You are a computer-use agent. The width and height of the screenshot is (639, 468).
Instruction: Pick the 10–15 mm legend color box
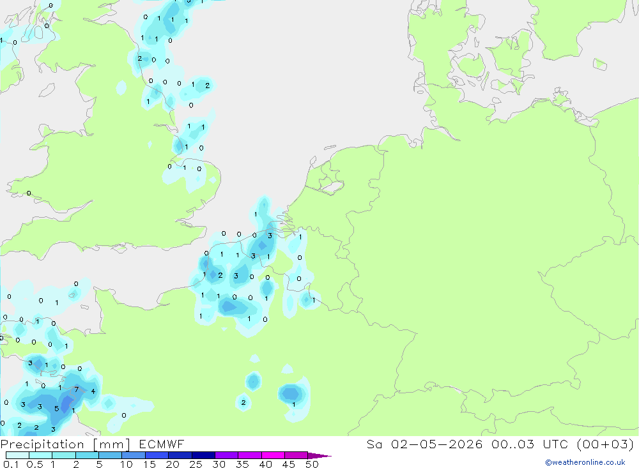coord(134,455)
